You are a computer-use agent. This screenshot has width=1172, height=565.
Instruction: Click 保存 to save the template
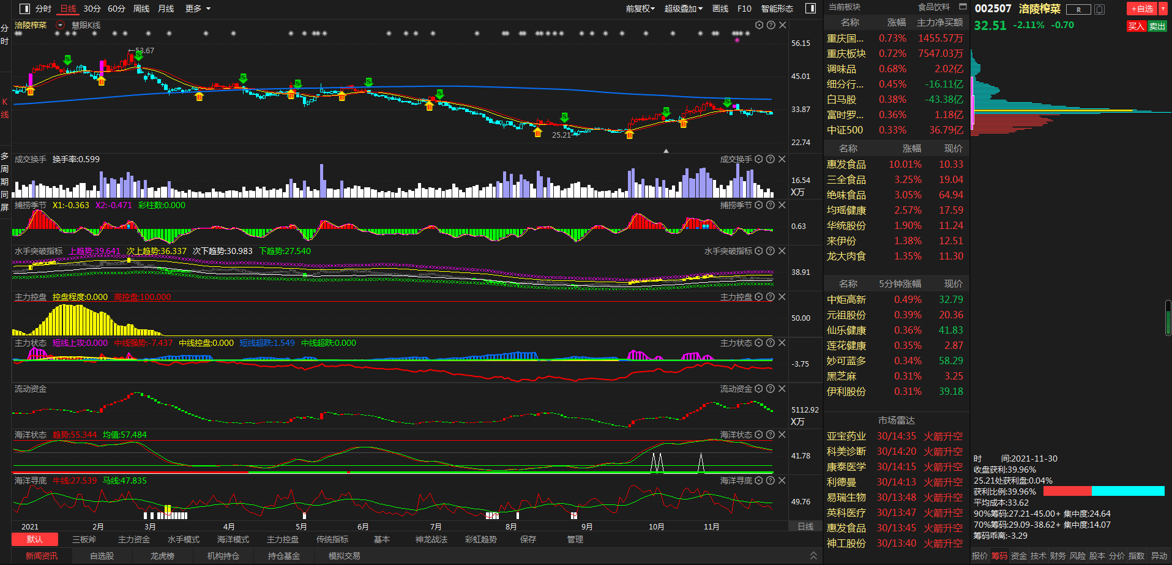point(528,539)
